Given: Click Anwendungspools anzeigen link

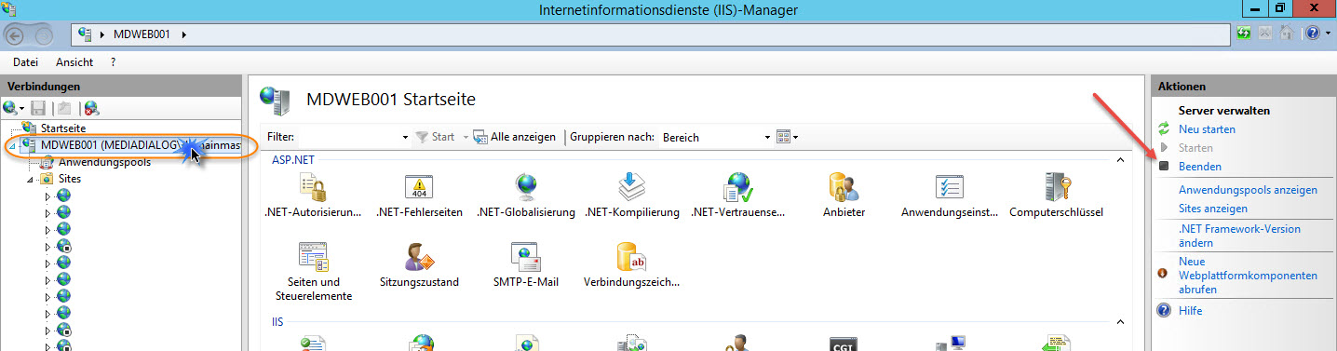Looking at the screenshot, I should (1248, 190).
